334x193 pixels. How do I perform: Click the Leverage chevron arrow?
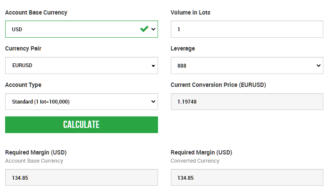(x=319, y=65)
